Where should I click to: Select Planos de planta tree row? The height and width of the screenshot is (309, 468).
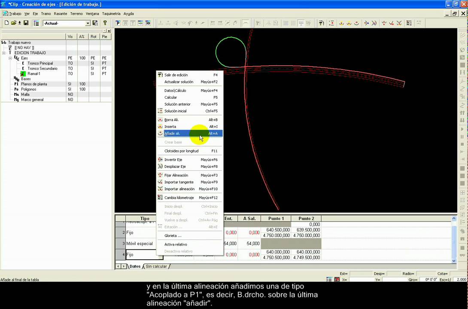(34, 84)
